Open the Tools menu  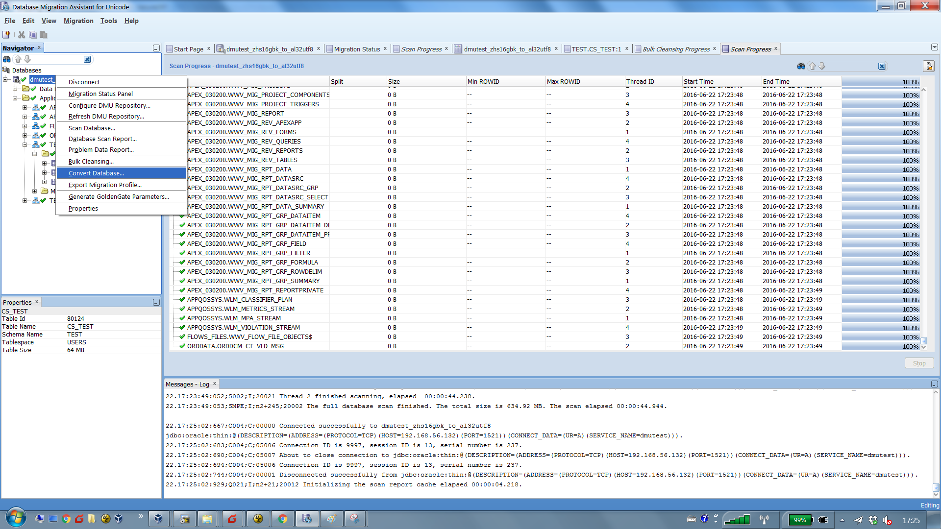tap(109, 21)
